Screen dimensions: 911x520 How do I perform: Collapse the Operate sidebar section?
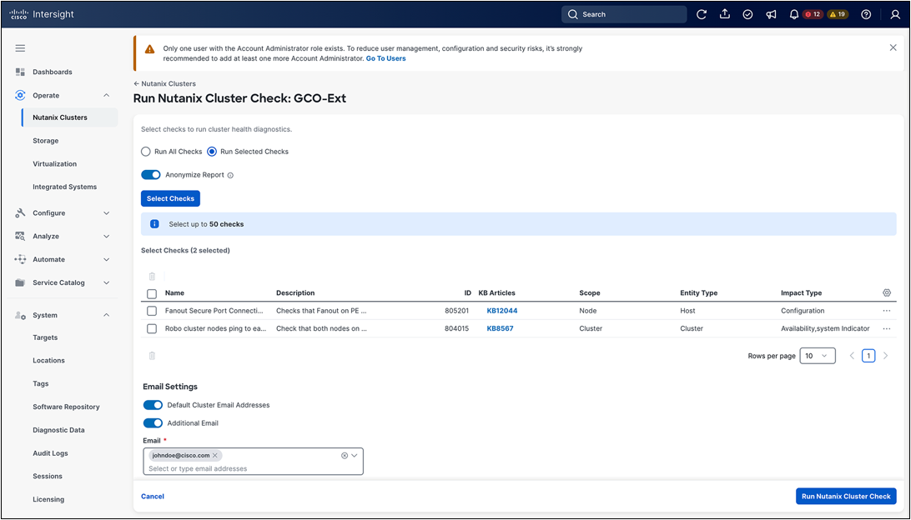pyautogui.click(x=106, y=95)
